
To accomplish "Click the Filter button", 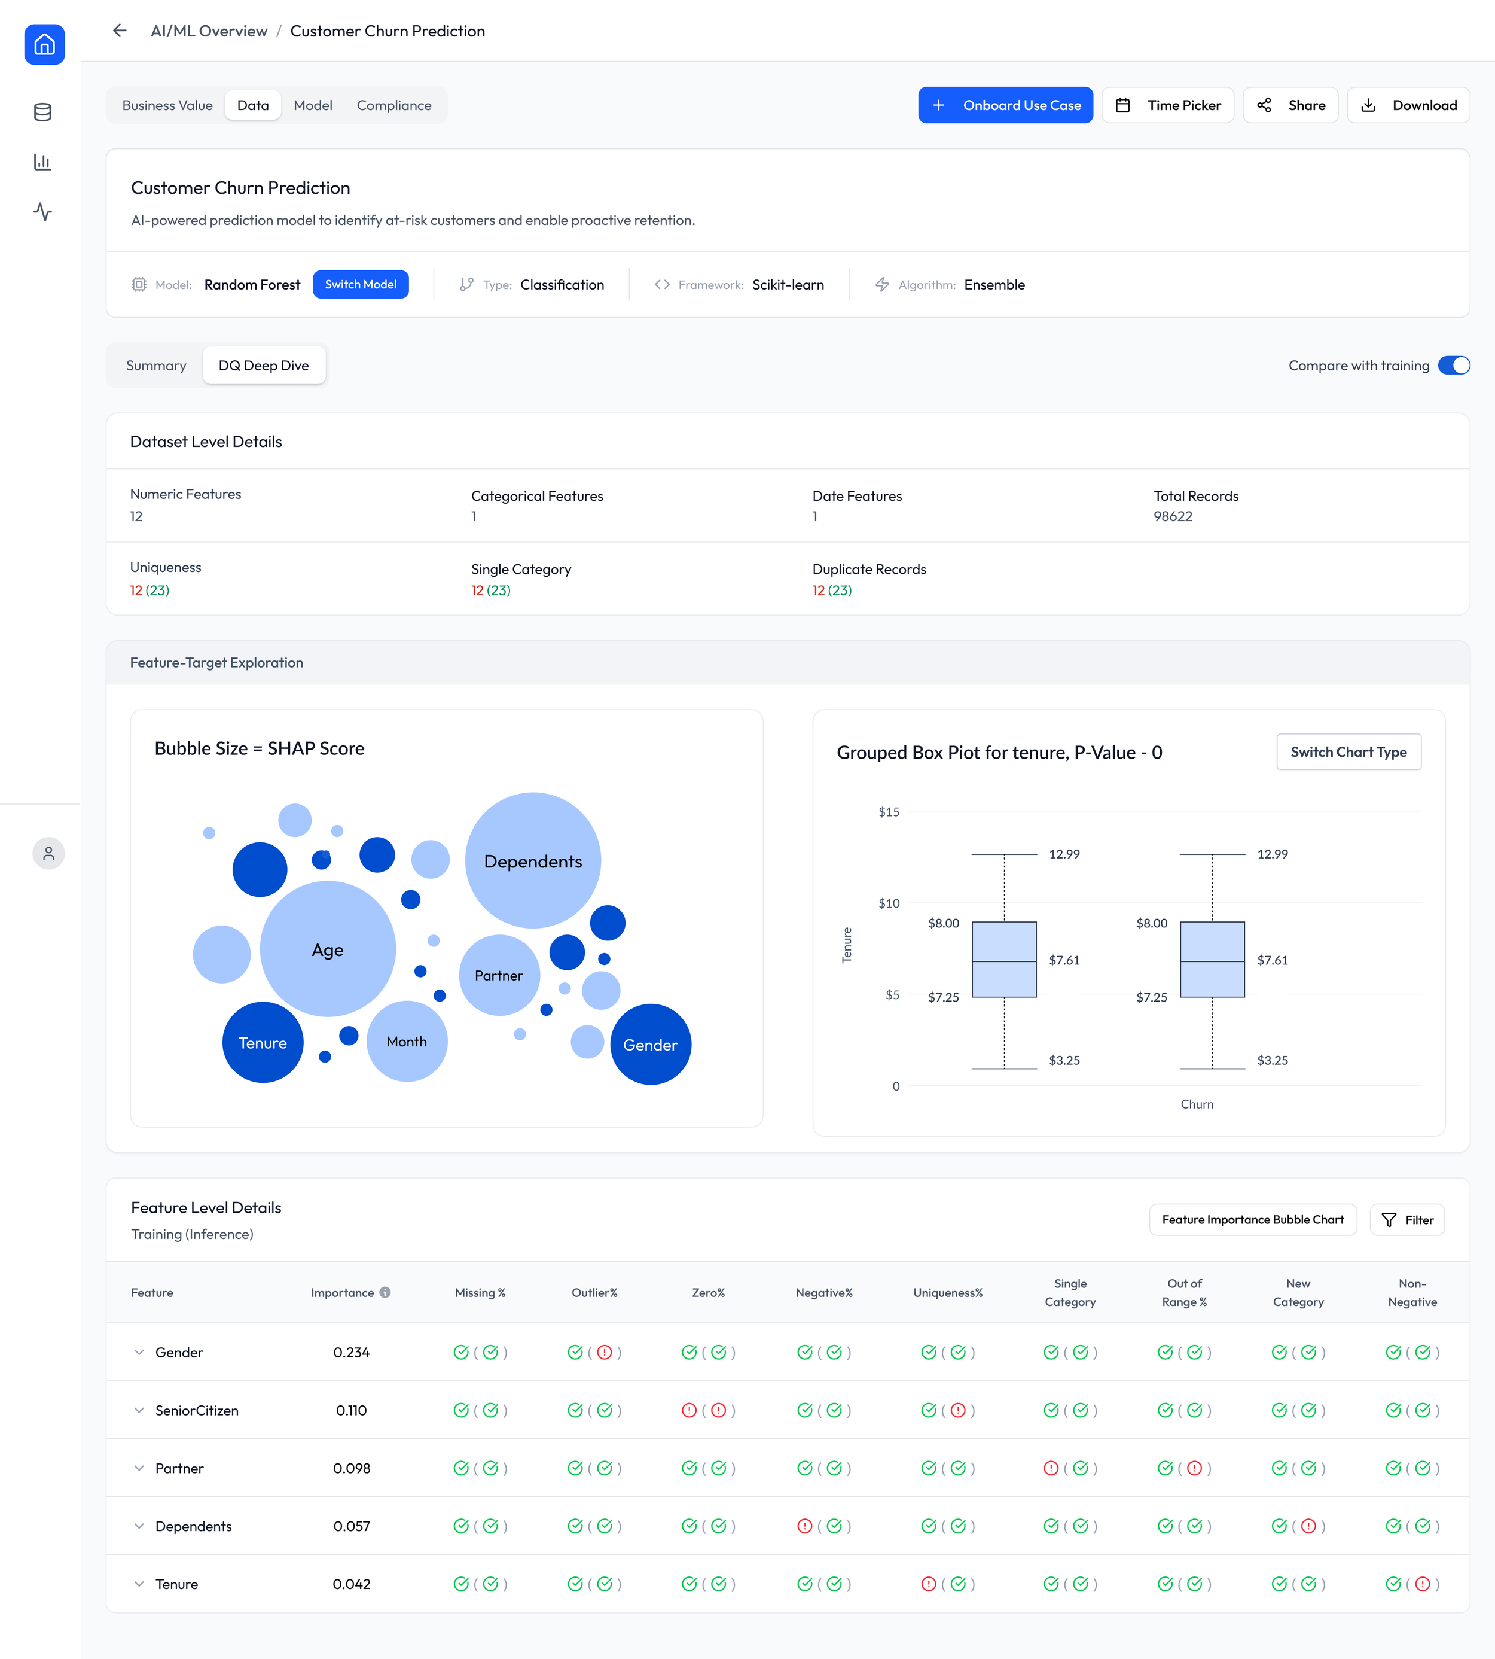I will [x=1407, y=1219].
